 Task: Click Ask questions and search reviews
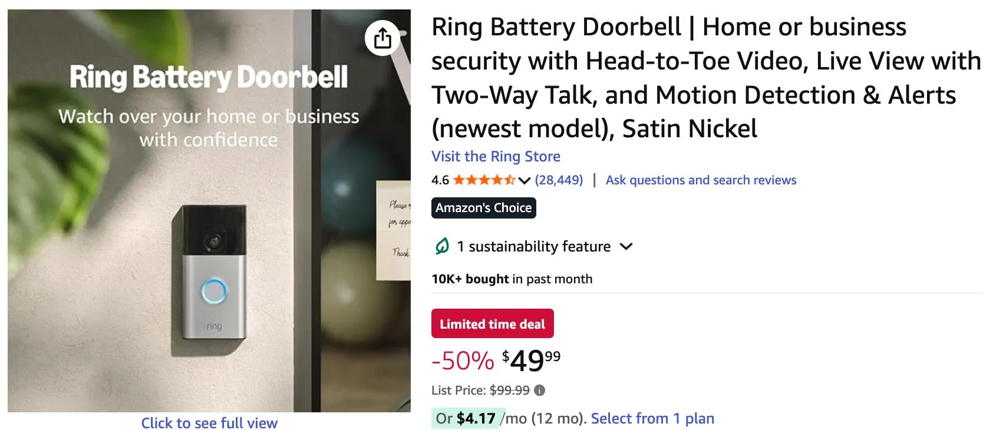coord(701,180)
